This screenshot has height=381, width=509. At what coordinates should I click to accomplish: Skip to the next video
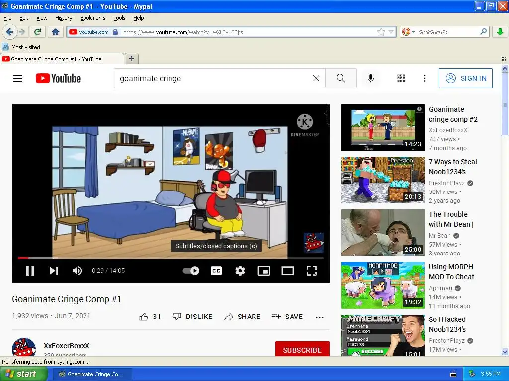(54, 270)
